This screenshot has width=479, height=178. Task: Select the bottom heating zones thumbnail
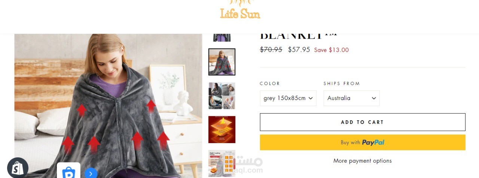(x=222, y=163)
